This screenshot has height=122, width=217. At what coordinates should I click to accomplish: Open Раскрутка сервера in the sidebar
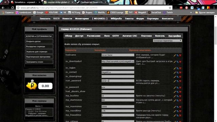[x=39, y=46]
